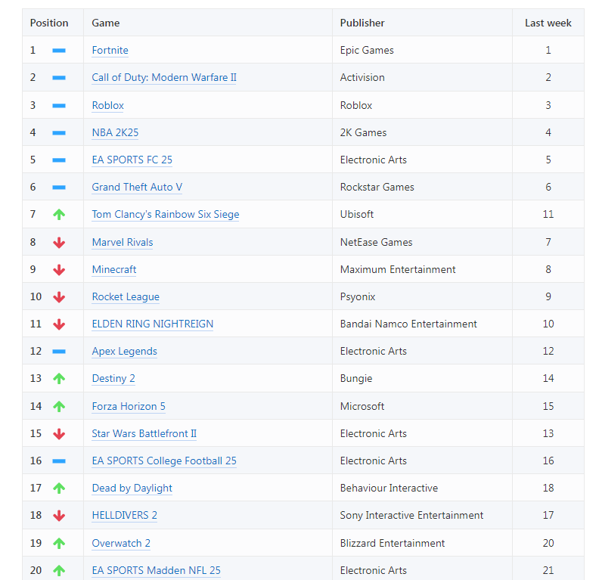The image size is (599, 580).
Task: Open the HELLDIVERS 2 link
Action: (125, 516)
